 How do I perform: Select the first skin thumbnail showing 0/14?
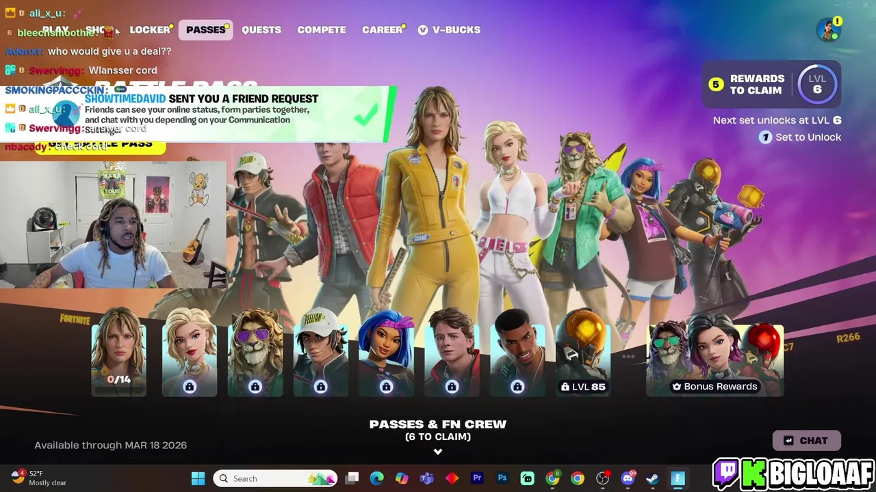pyautogui.click(x=119, y=352)
